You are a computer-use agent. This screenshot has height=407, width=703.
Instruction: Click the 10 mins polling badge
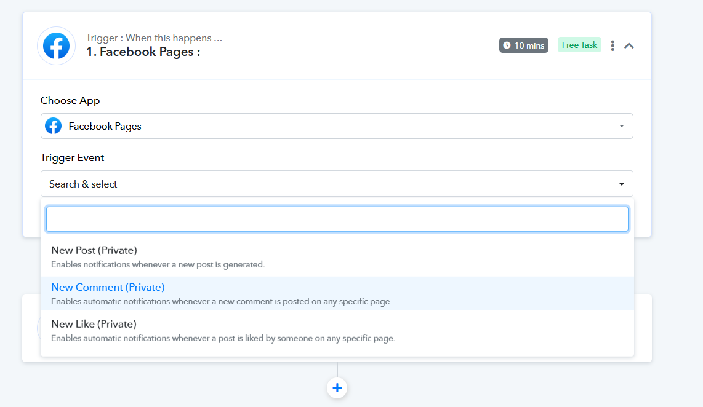coord(524,45)
